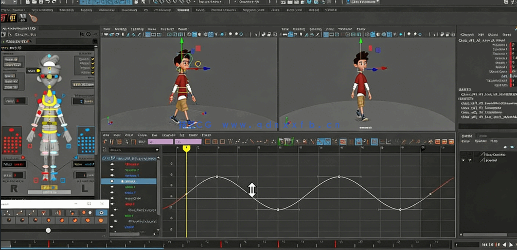Select the first curve peak keyframe

point(217,177)
